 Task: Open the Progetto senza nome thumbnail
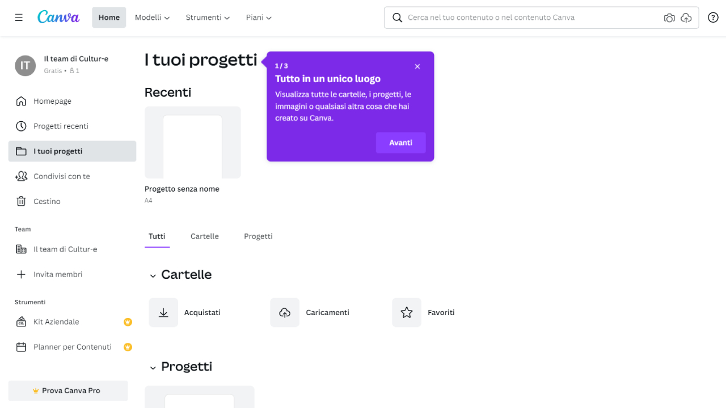click(x=192, y=142)
